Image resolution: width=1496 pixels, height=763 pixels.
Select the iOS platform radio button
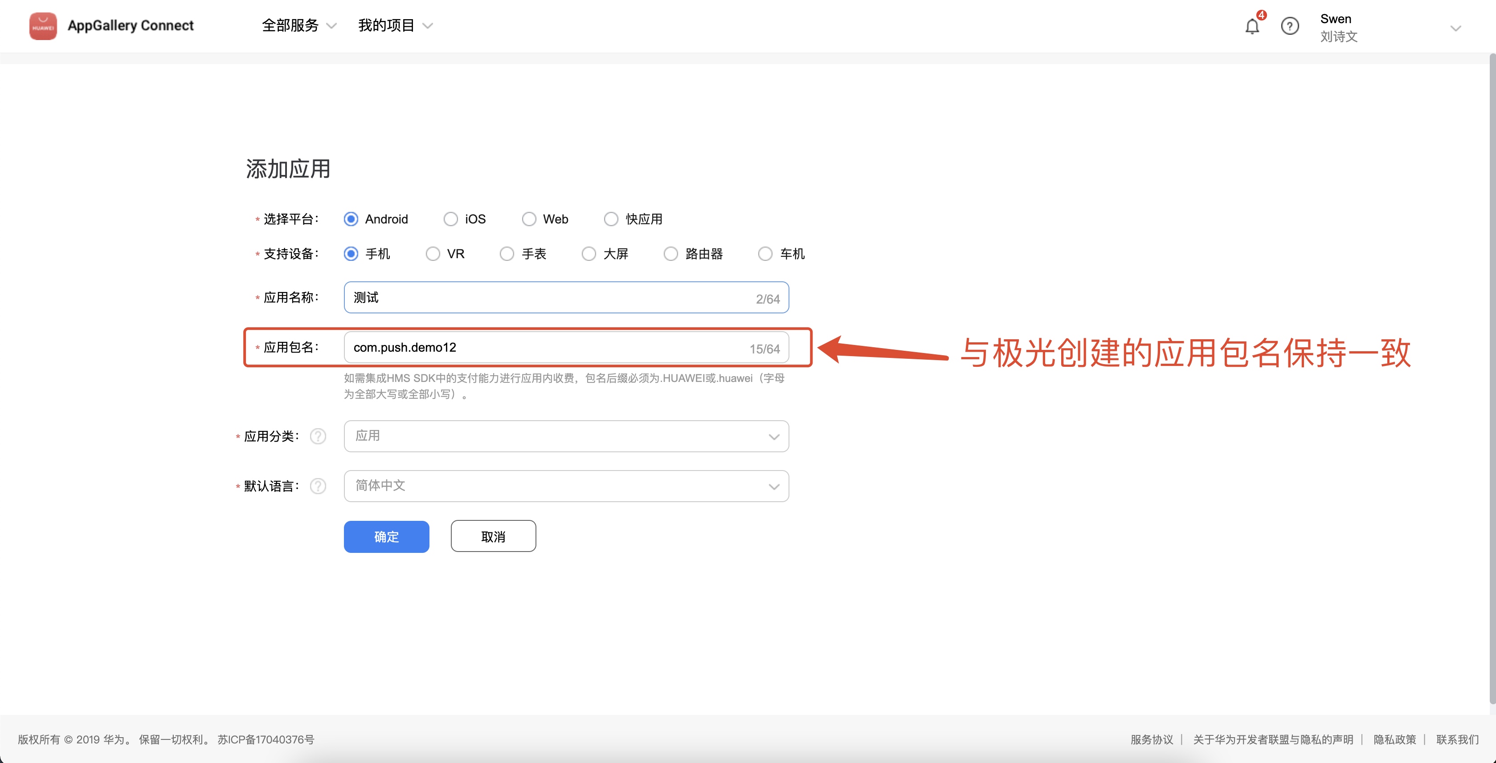[451, 219]
